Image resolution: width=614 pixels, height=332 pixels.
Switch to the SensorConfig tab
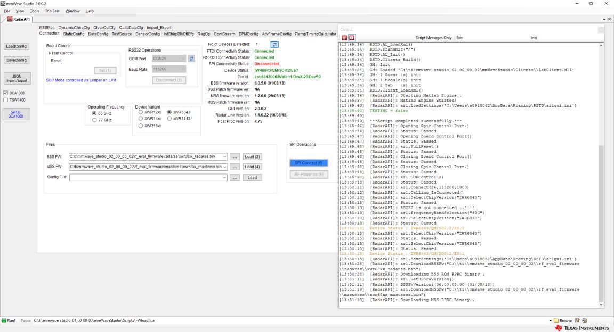pyautogui.click(x=148, y=34)
